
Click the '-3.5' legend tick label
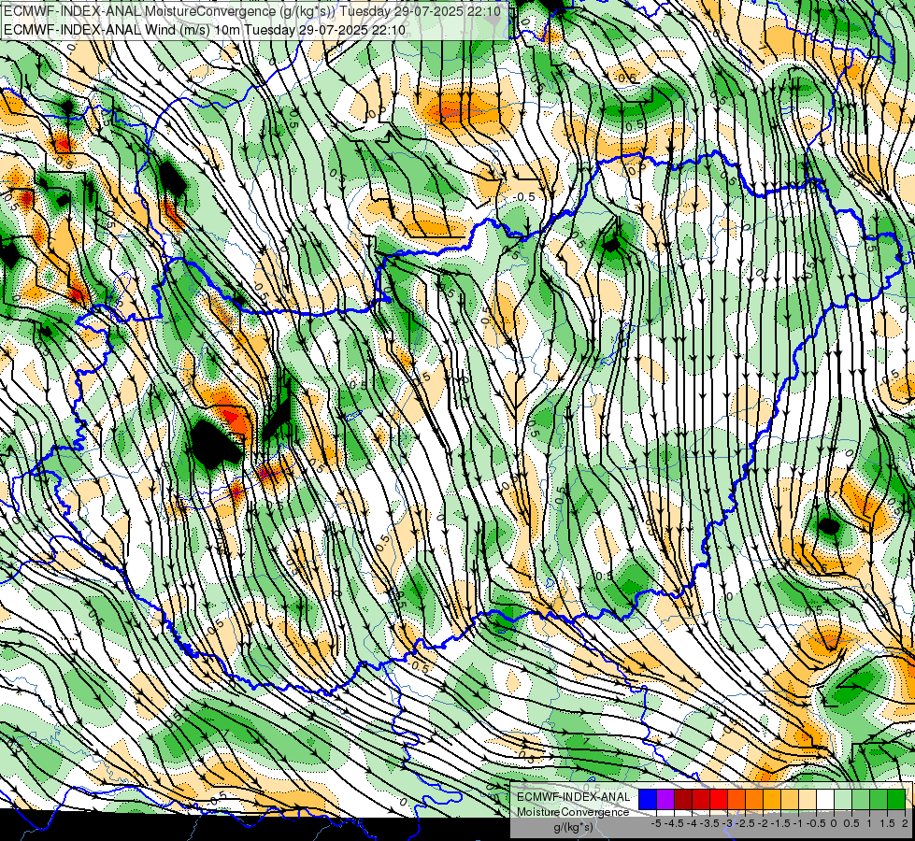710,823
